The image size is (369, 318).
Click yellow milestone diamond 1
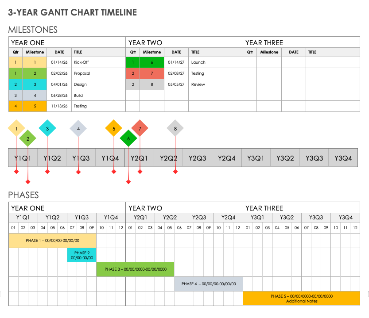[16, 128]
